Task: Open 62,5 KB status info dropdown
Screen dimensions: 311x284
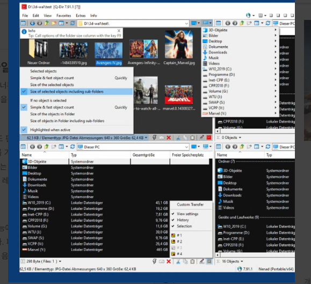Action: [x=146, y=138]
